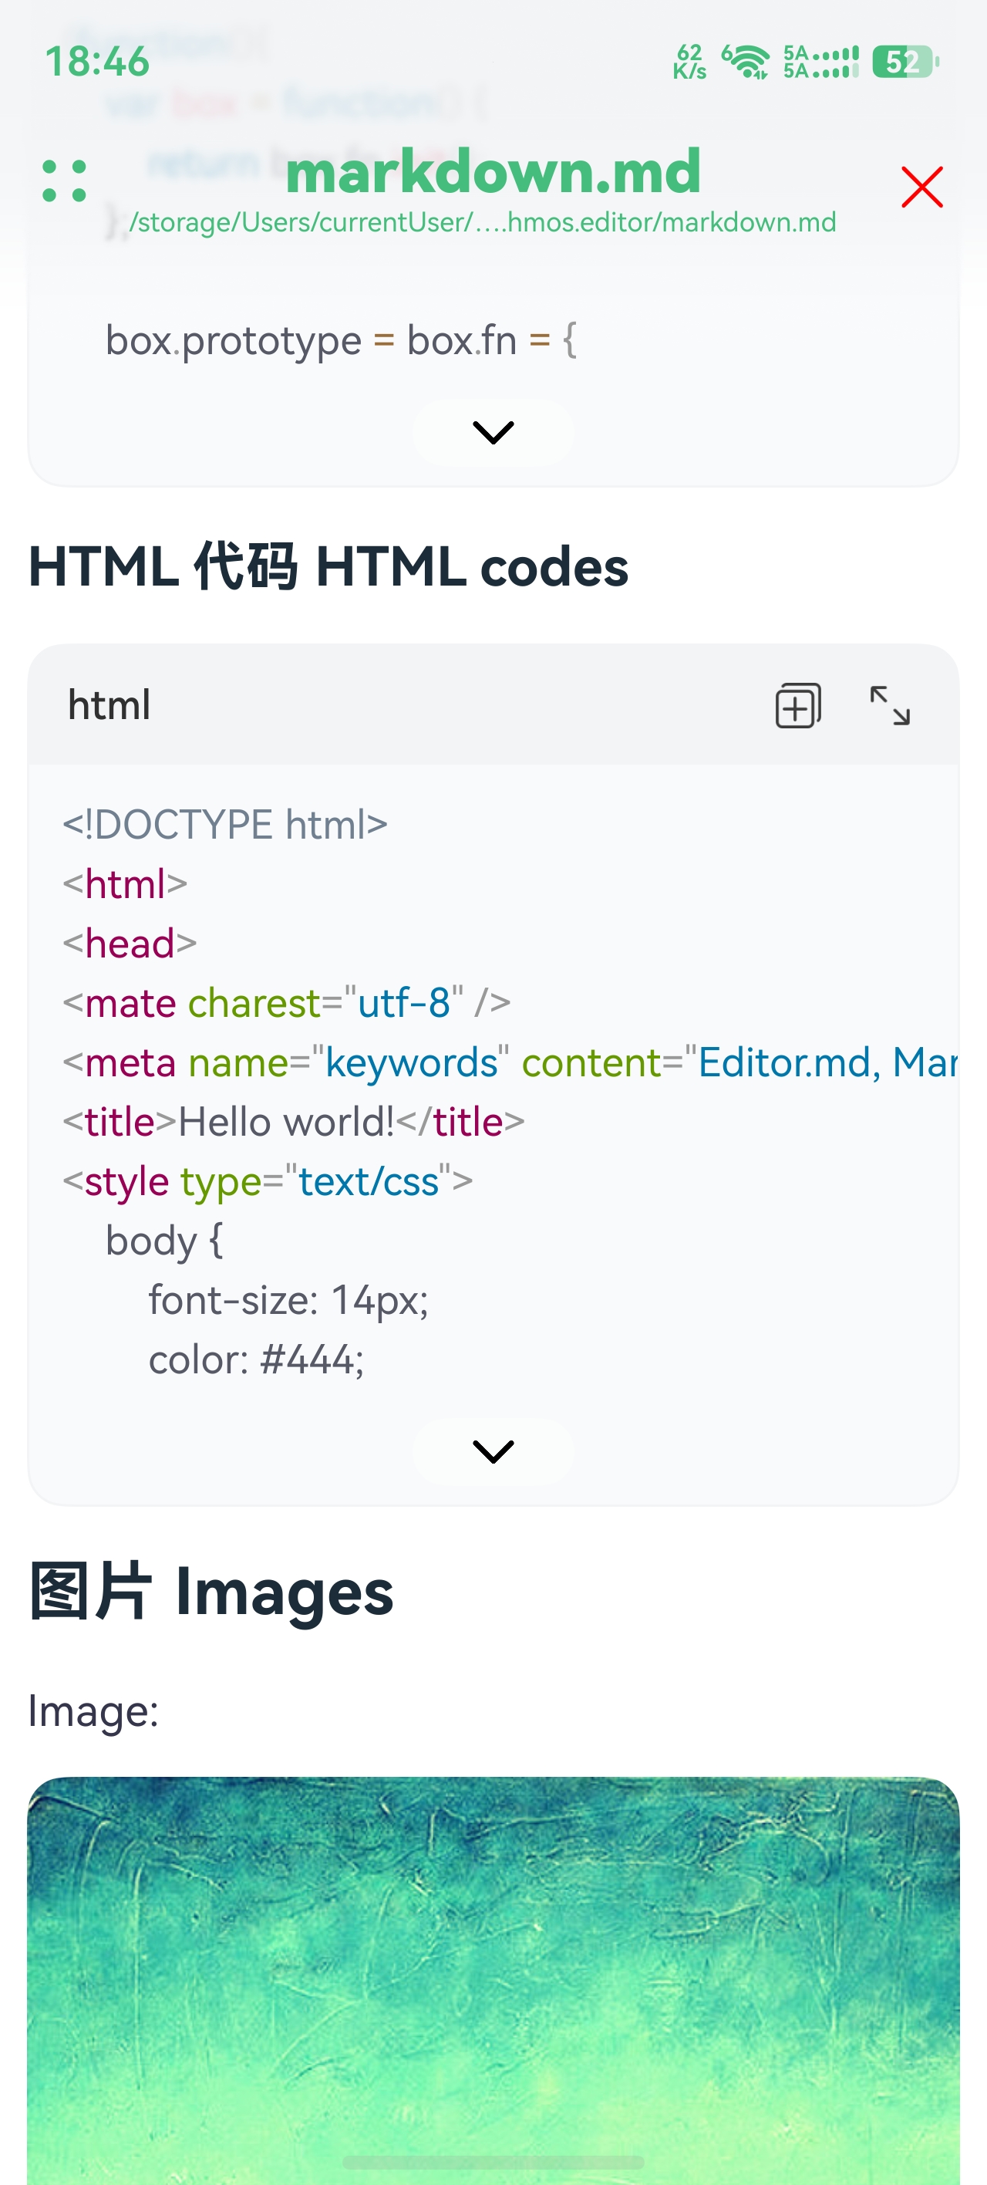Tap the box.prototype code line
Image resolution: width=987 pixels, height=2185 pixels.
tap(342, 341)
